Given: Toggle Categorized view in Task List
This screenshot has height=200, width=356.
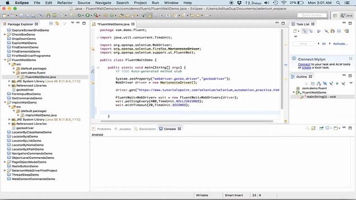Looking at the screenshot, I should pos(305,31).
